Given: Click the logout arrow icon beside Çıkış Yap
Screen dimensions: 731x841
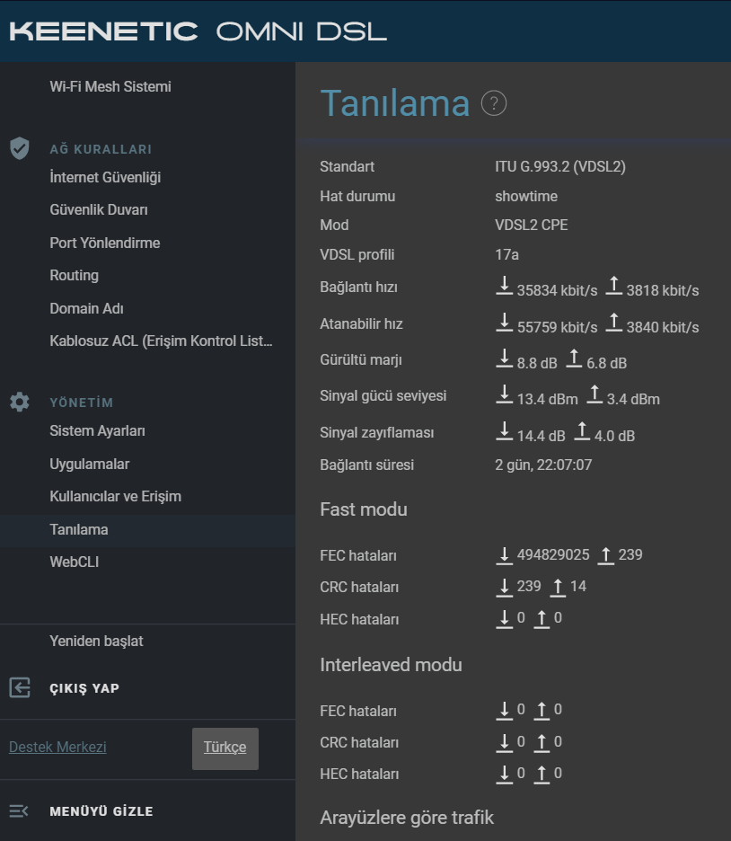Looking at the screenshot, I should [x=20, y=687].
